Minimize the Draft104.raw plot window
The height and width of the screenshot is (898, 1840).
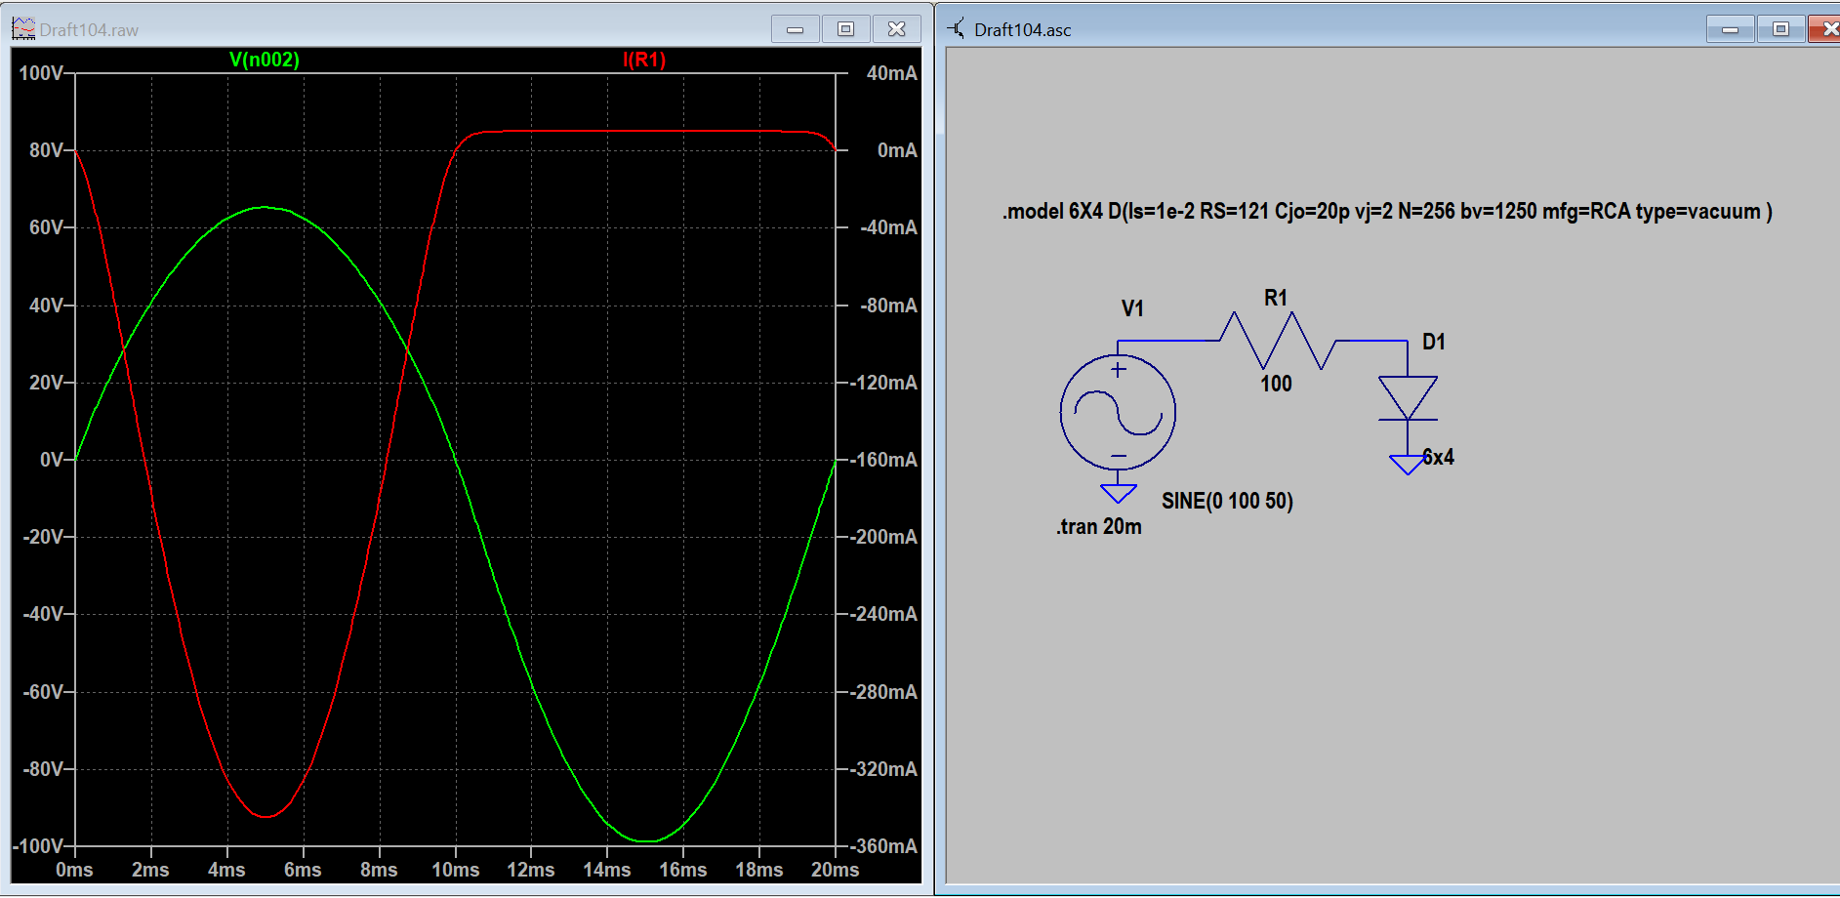click(x=796, y=29)
